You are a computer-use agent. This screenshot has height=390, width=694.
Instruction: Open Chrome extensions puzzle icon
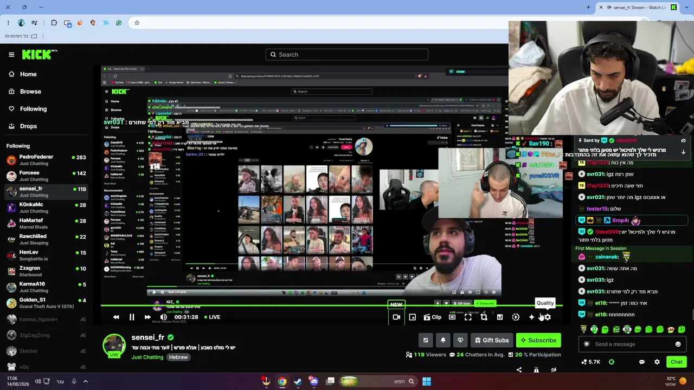coord(54,23)
